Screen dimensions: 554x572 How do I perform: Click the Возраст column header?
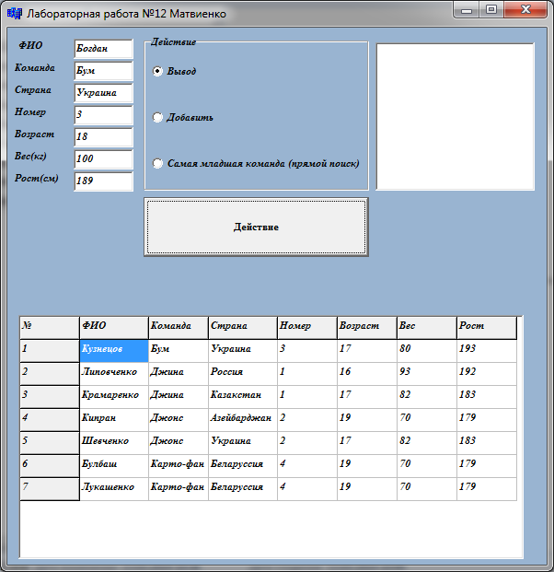tap(365, 326)
